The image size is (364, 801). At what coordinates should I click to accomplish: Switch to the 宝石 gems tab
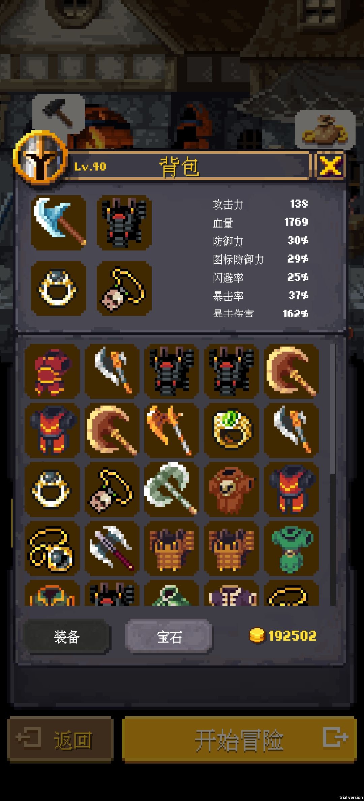click(169, 636)
